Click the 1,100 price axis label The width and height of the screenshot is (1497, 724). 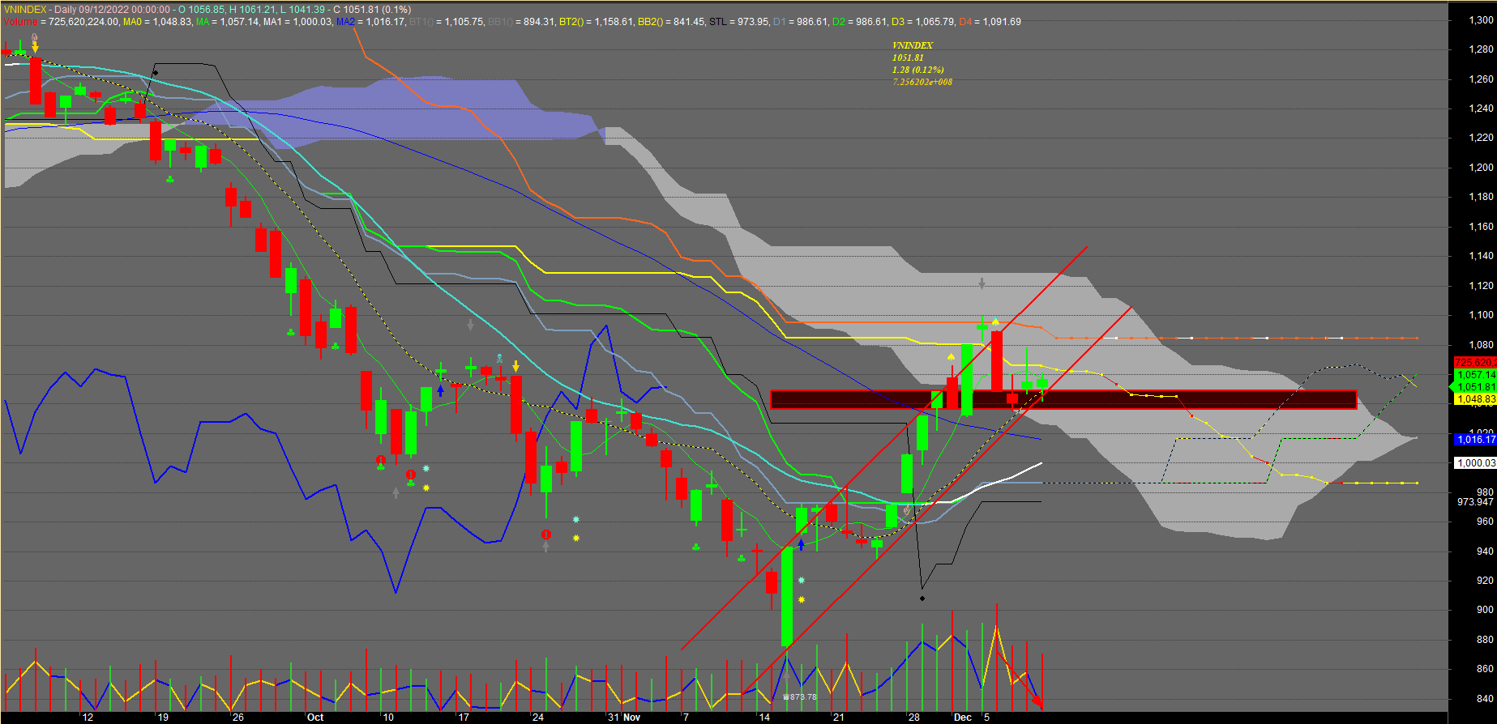pyautogui.click(x=1481, y=315)
